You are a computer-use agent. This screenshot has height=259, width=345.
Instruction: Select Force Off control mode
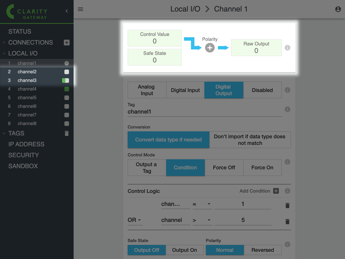point(224,168)
